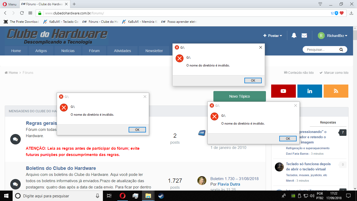
Task: Open the YouTube social button
Action: coord(283,91)
